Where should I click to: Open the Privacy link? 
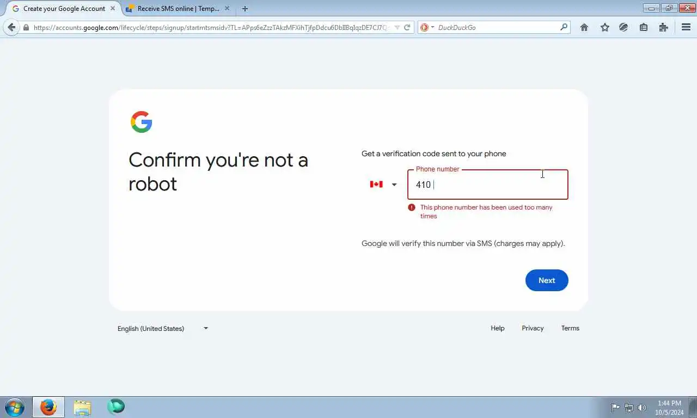533,328
